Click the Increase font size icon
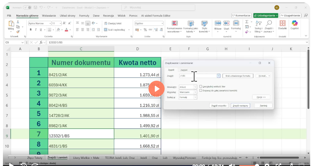The image size is (319, 166). click(64, 23)
